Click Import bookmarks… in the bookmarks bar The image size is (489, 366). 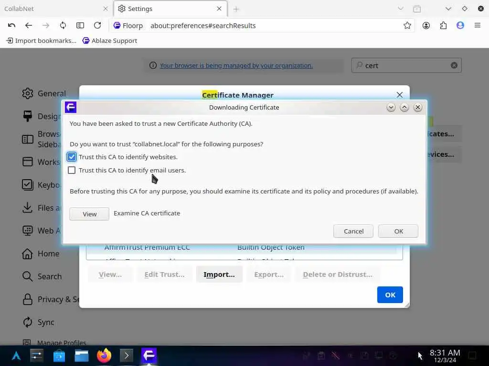[x=42, y=41]
